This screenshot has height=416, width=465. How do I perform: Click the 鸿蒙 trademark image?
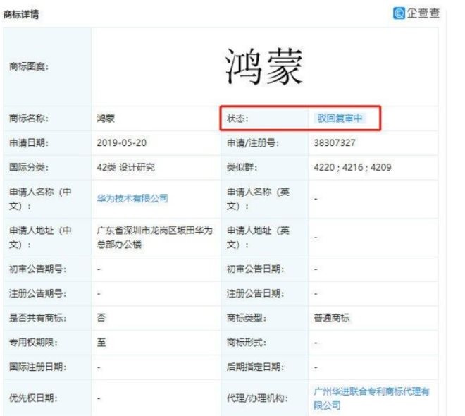click(263, 66)
